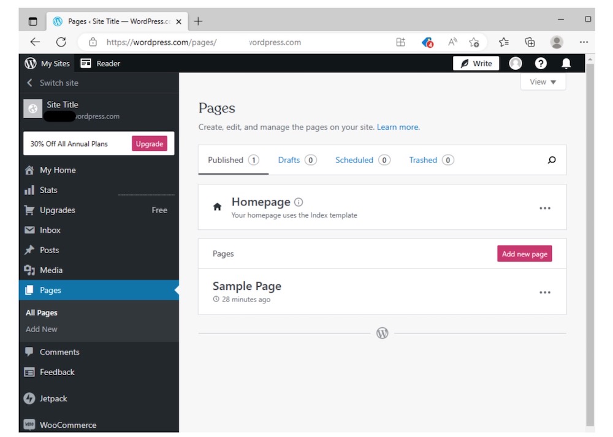Click Add new page button
Image resolution: width=613 pixels, height=437 pixels.
(x=524, y=254)
